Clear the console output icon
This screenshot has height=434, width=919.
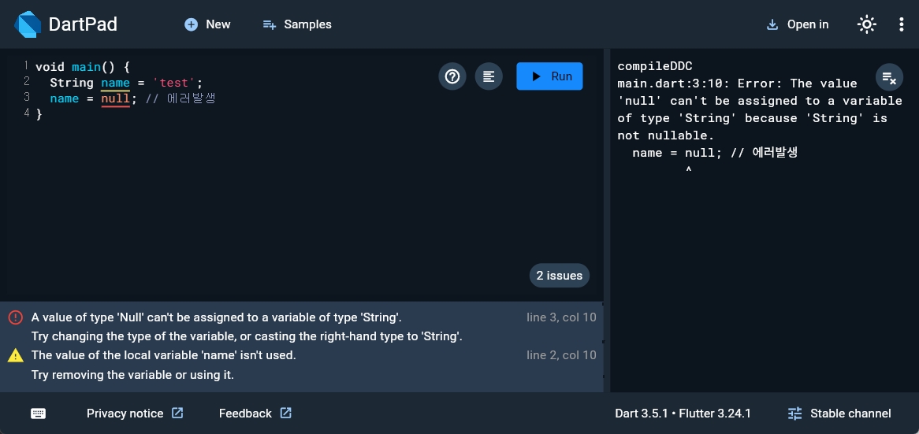[889, 77]
